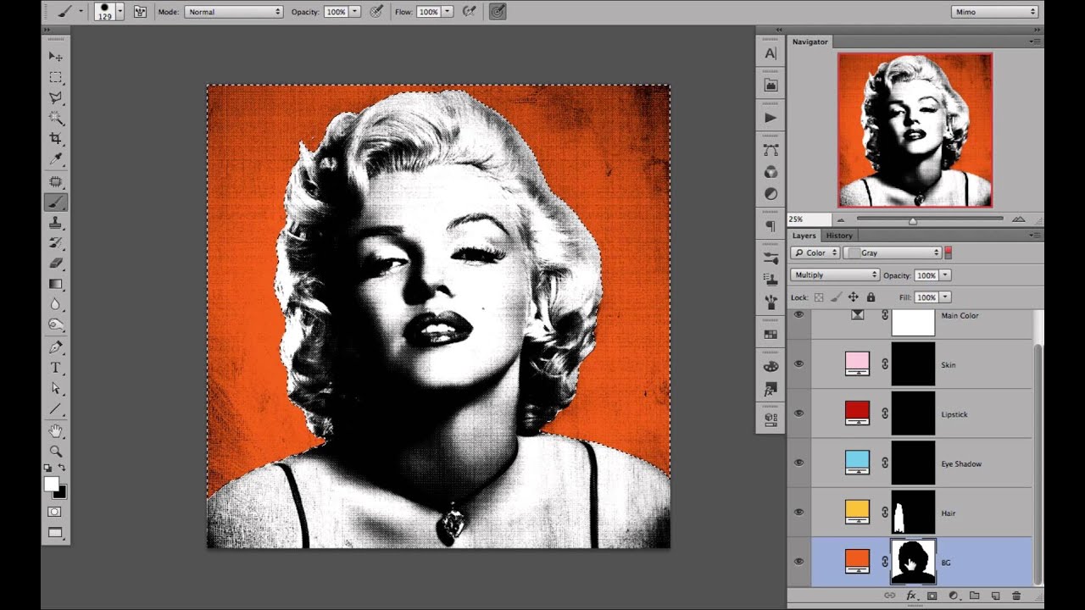The height and width of the screenshot is (610, 1085).
Task: Select the Hand tool
Action: 55,431
